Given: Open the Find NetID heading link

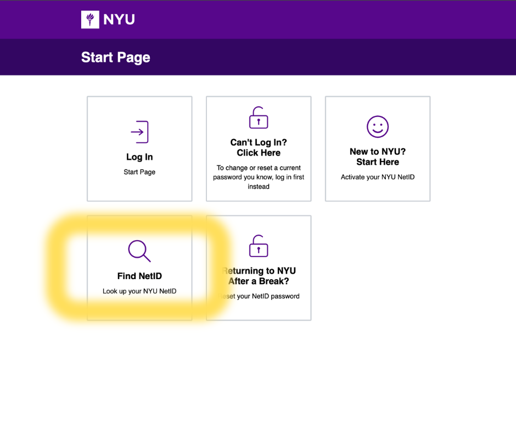Looking at the screenshot, I should [x=139, y=276].
